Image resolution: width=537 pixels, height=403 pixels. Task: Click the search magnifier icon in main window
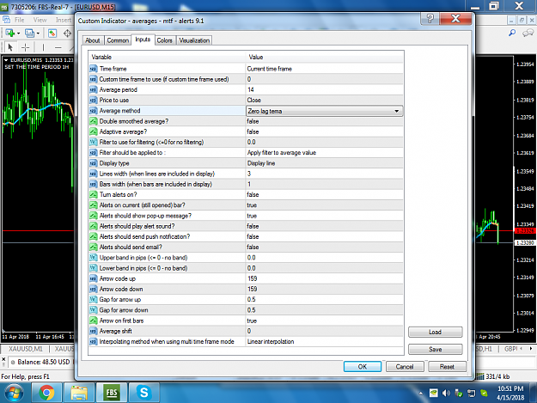click(512, 33)
